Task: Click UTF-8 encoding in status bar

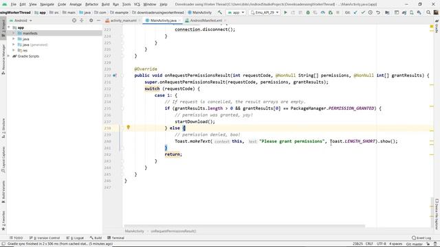Action: (382, 244)
